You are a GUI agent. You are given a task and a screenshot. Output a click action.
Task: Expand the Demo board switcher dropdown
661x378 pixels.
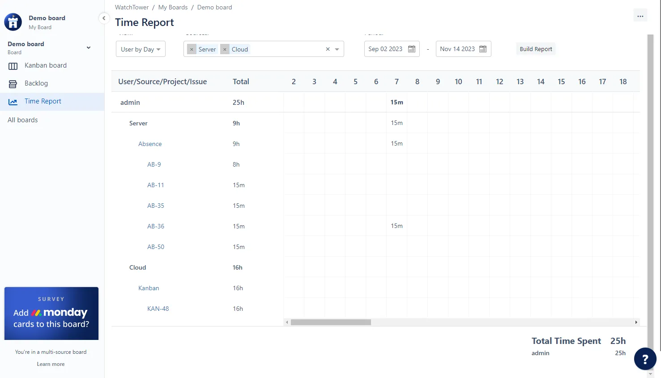click(x=89, y=47)
